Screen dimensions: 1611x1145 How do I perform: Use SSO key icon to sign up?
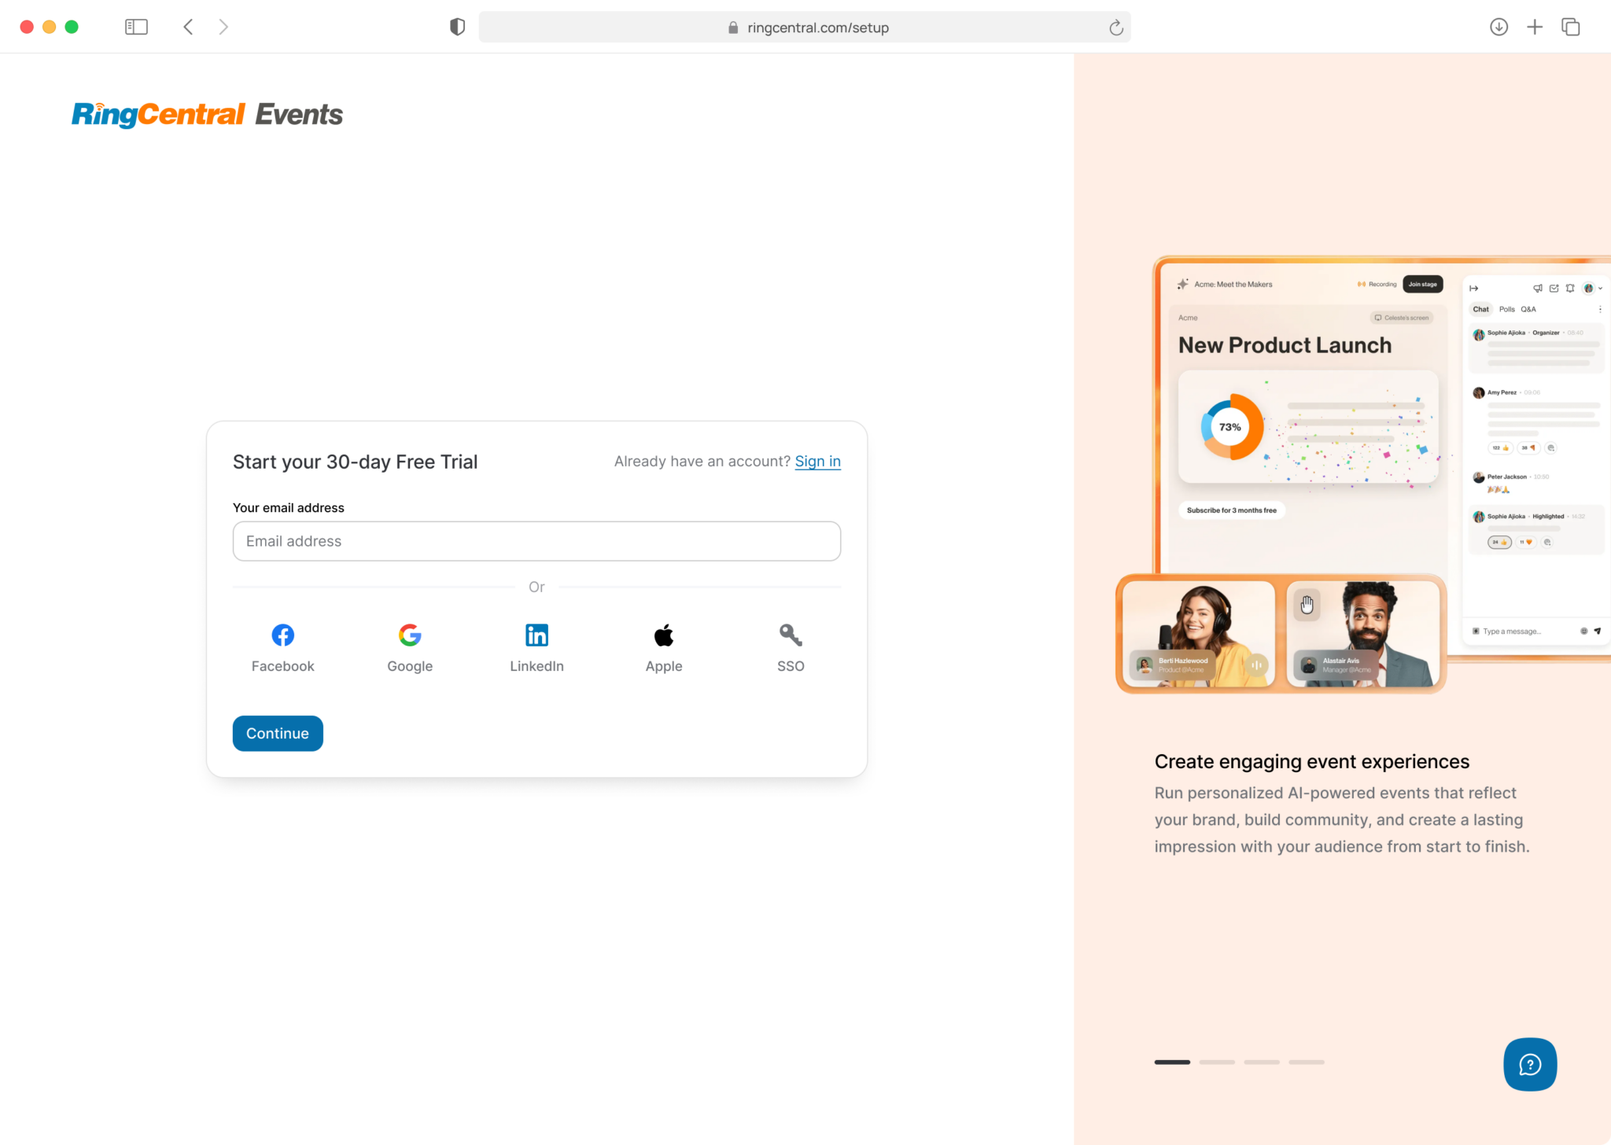[x=790, y=635]
